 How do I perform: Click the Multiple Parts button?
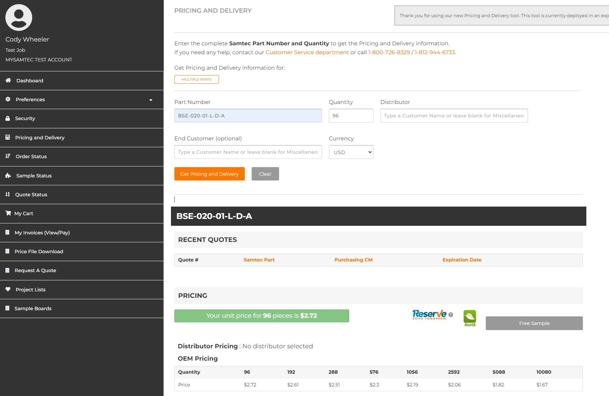[196, 79]
